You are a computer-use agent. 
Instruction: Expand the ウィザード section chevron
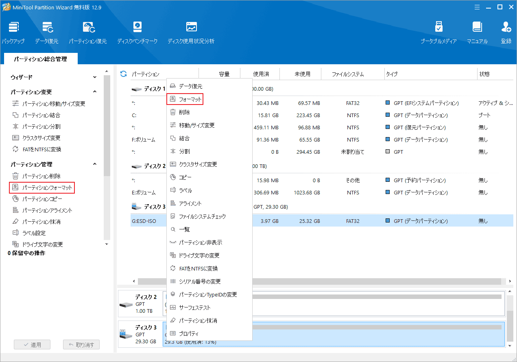coord(95,77)
